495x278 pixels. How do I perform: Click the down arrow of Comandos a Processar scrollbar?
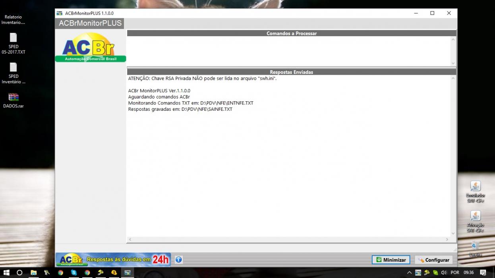pyautogui.click(x=453, y=63)
